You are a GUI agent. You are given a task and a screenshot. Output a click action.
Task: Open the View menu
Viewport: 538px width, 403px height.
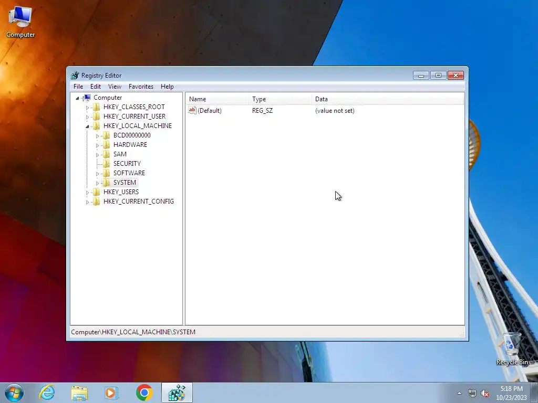tap(115, 87)
